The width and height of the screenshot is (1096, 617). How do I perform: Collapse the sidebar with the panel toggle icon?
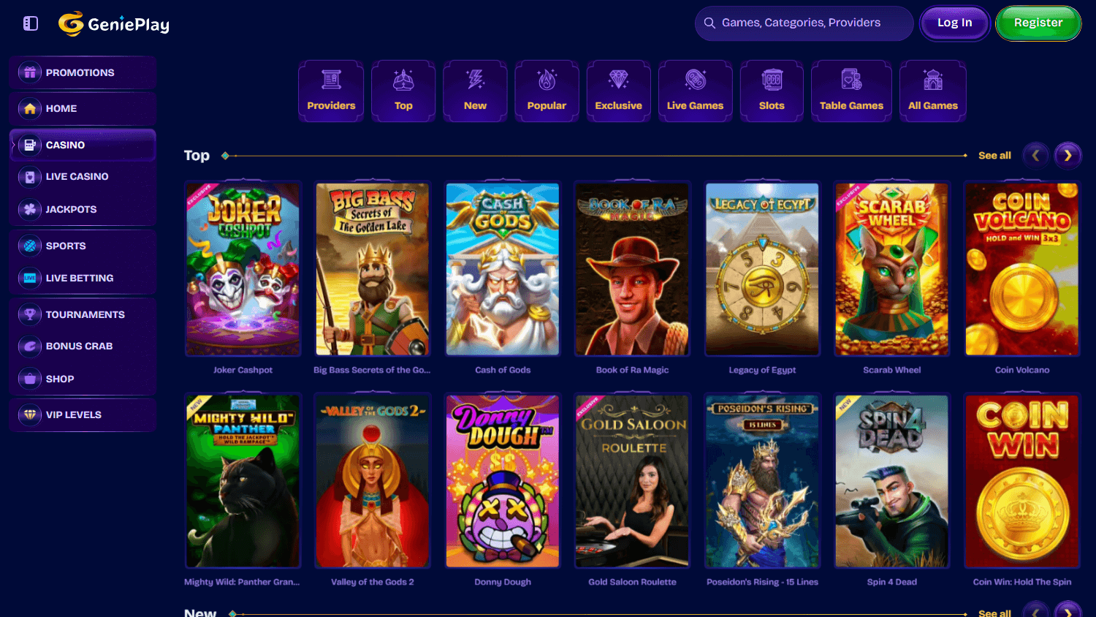pos(31,23)
